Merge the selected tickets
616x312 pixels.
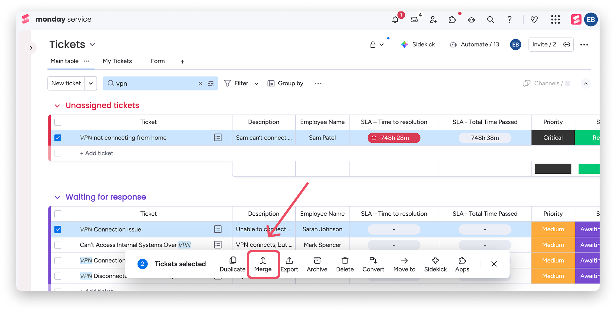[263, 264]
